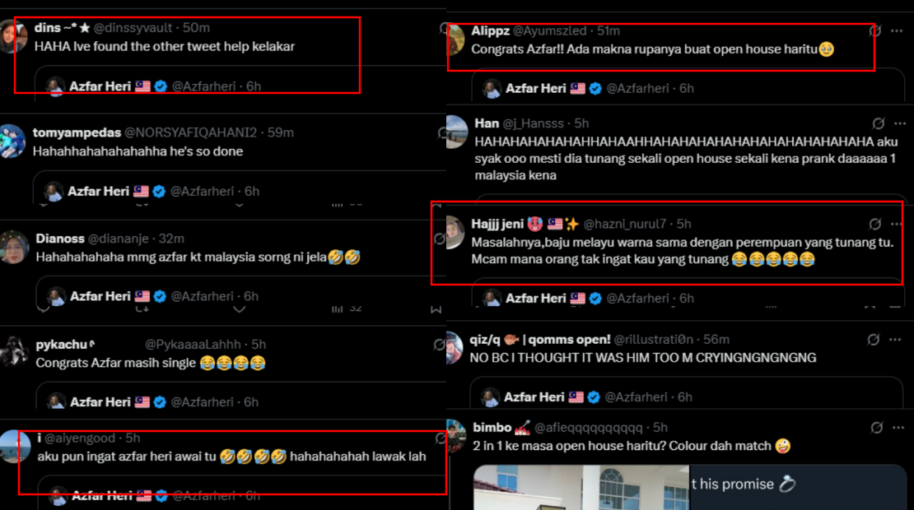Click the @aiyengood handle
This screenshot has height=510, width=914.
[x=80, y=438]
